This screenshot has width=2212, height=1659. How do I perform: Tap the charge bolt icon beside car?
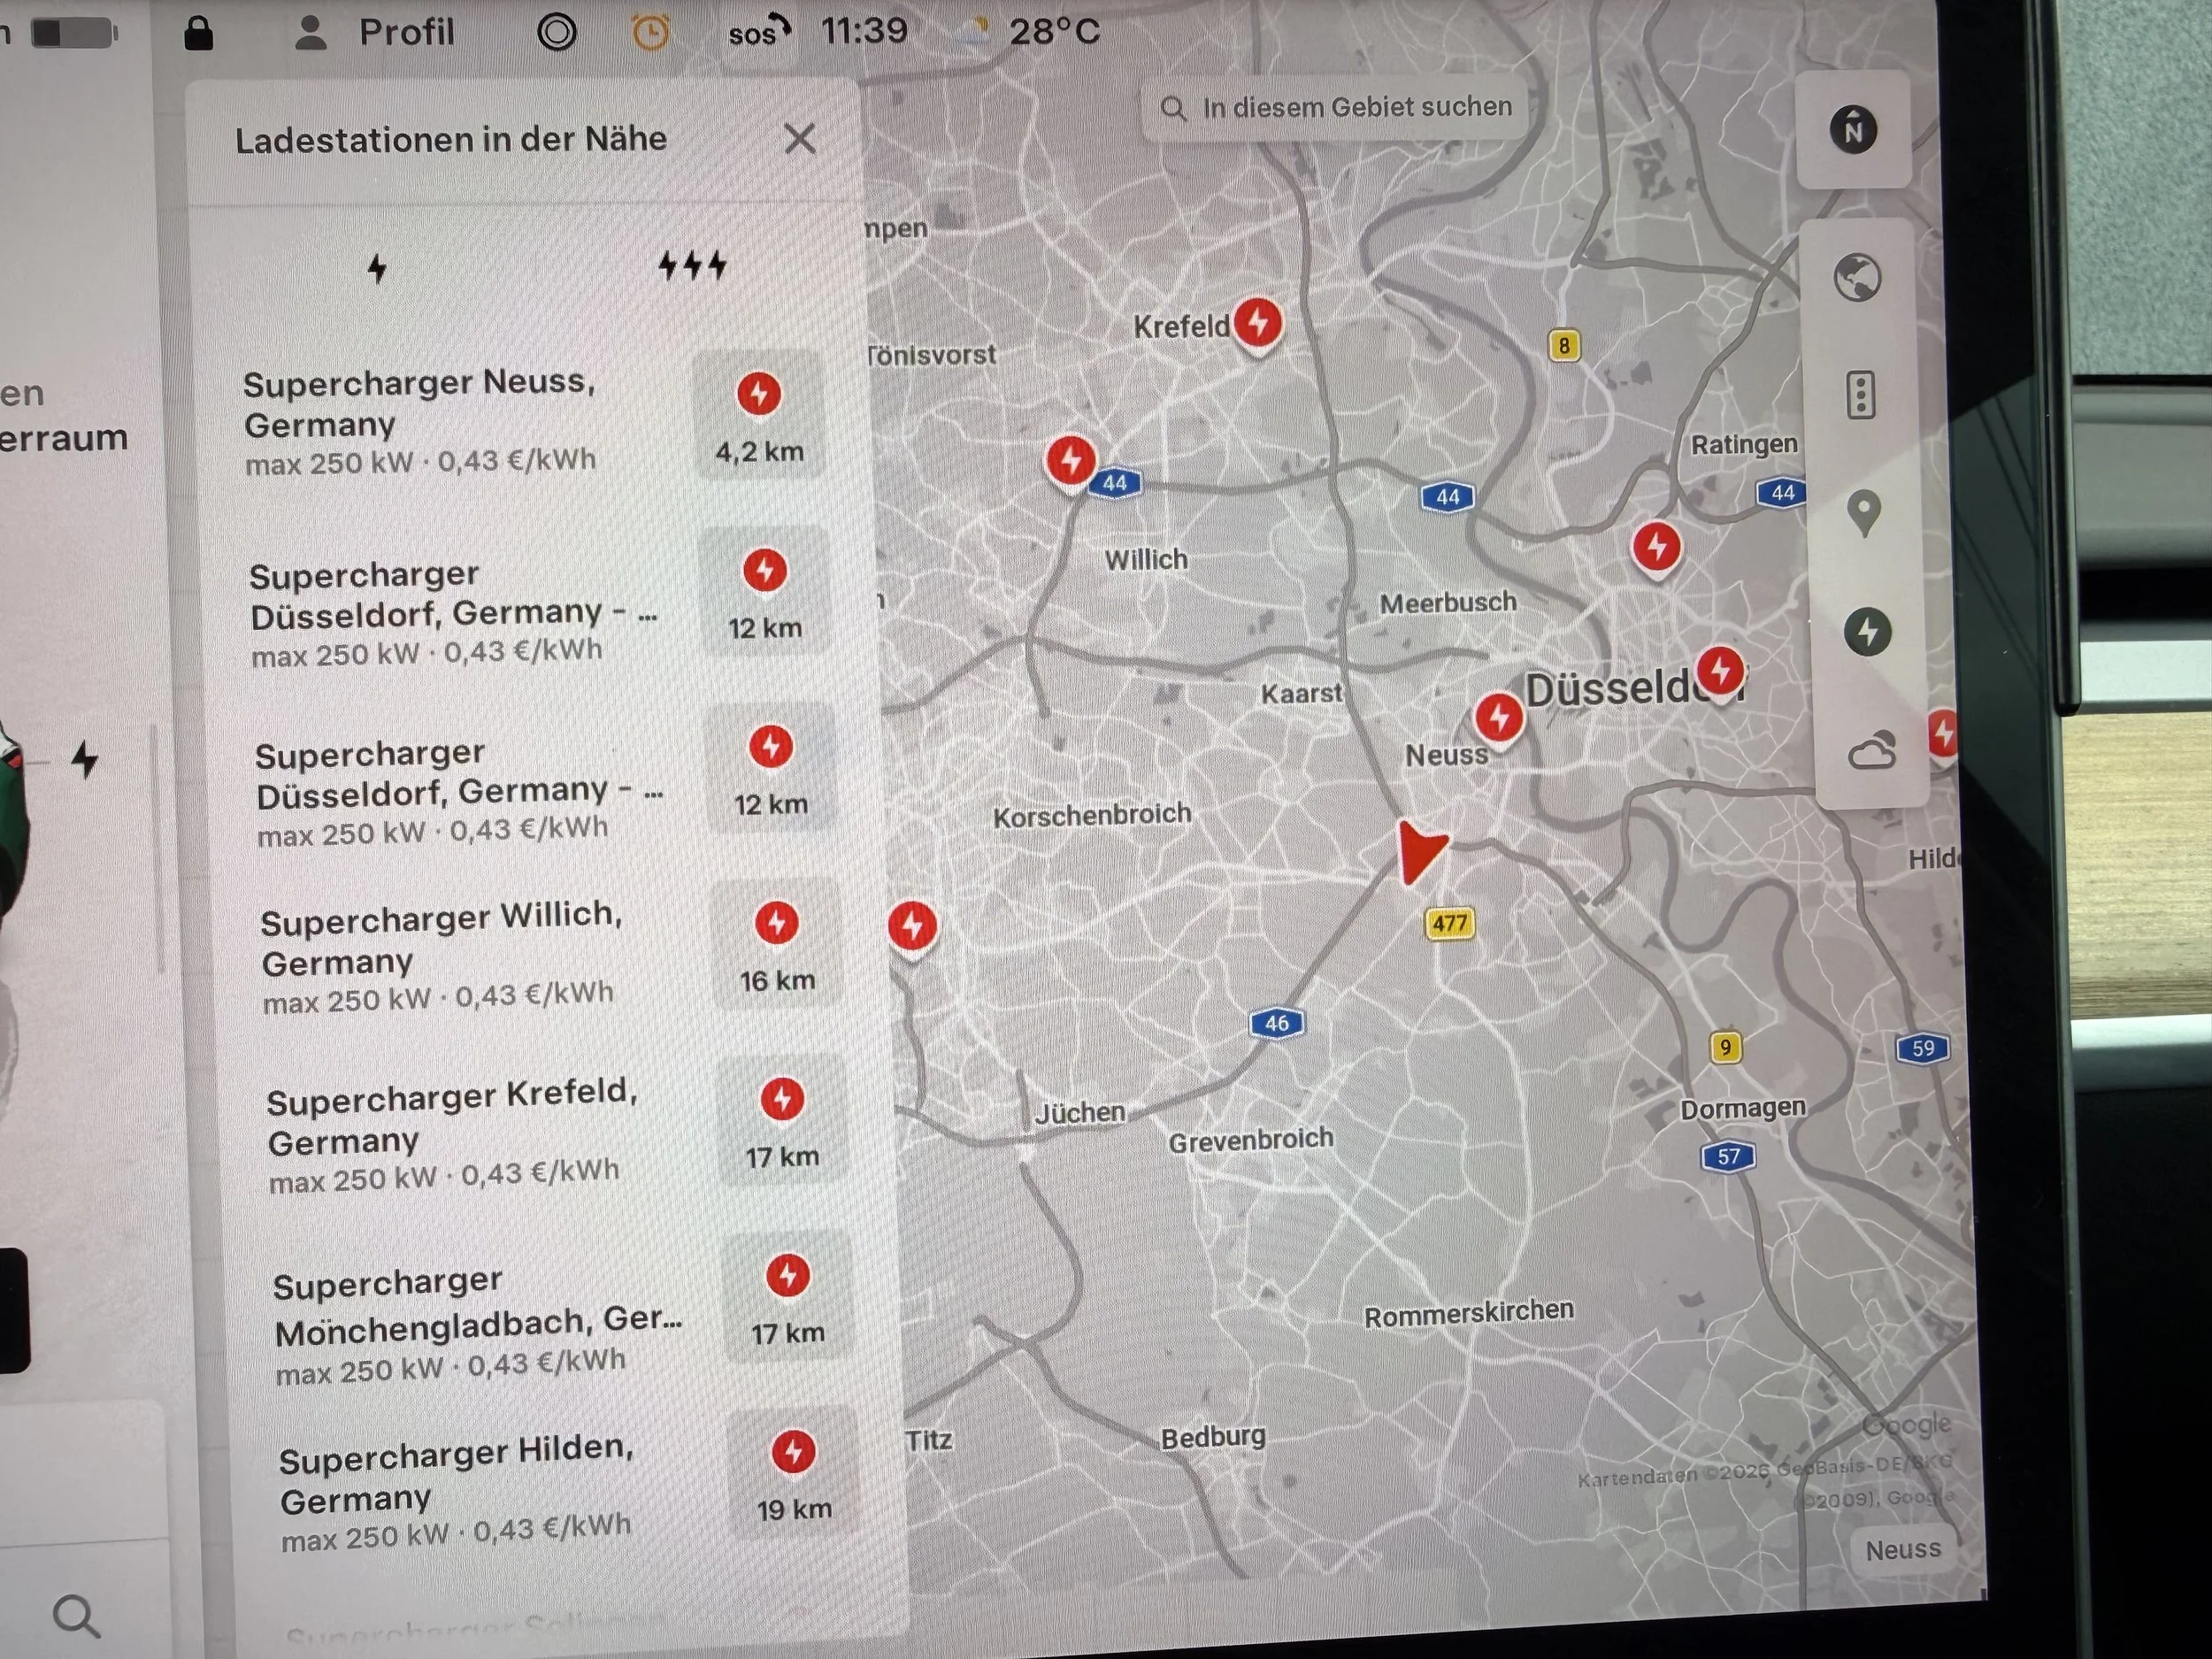point(85,759)
